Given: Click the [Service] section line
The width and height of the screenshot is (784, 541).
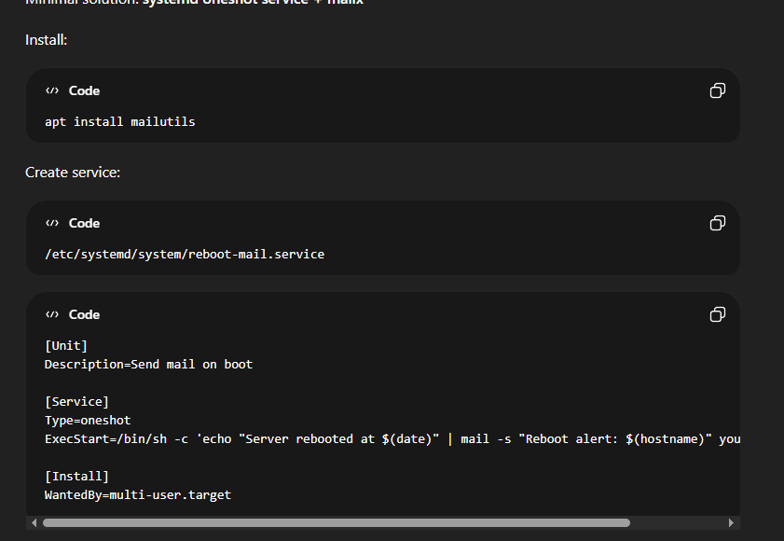Looking at the screenshot, I should point(76,401).
